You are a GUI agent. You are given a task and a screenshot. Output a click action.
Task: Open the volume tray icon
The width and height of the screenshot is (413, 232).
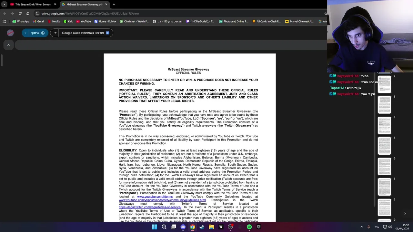[390, 227]
